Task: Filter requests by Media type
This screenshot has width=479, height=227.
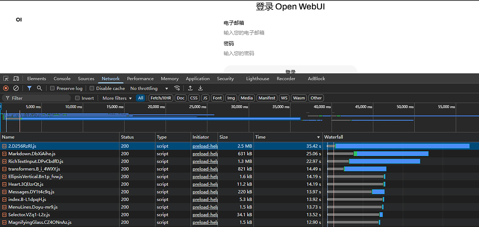Action: (247, 98)
